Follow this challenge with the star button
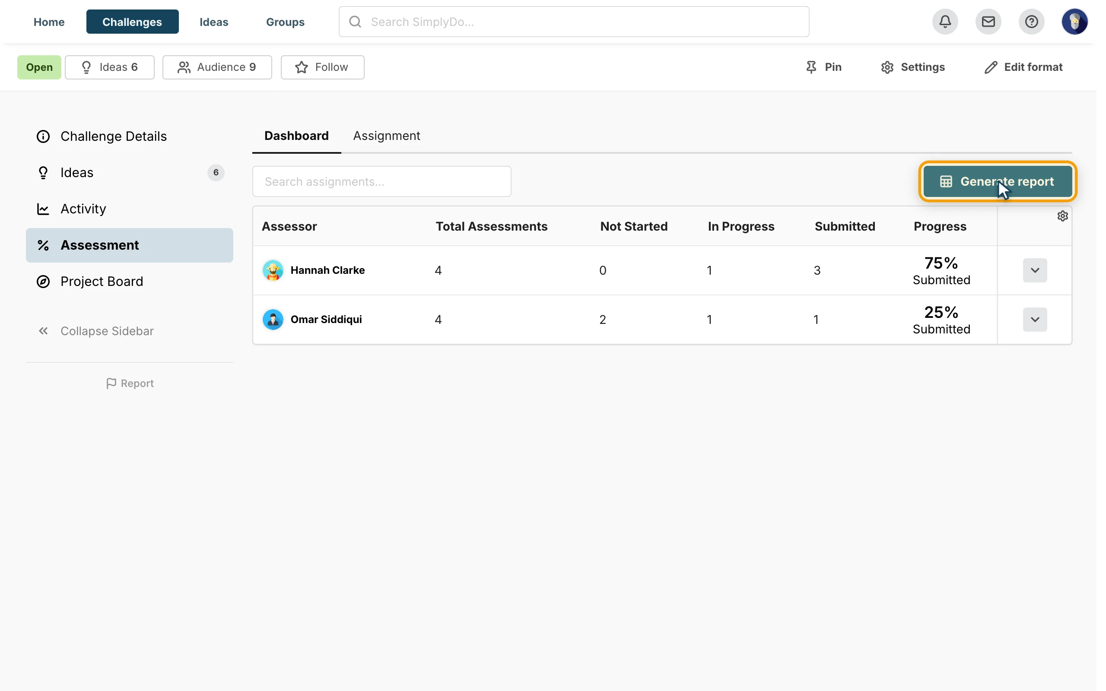Viewport: 1106px width, 691px height. point(322,67)
